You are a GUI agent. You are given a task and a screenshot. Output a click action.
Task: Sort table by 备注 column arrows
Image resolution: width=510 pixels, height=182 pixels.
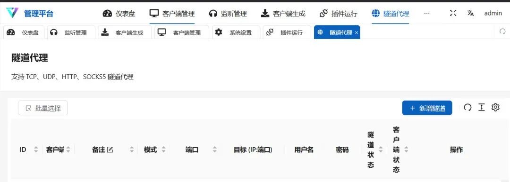click(x=132, y=150)
